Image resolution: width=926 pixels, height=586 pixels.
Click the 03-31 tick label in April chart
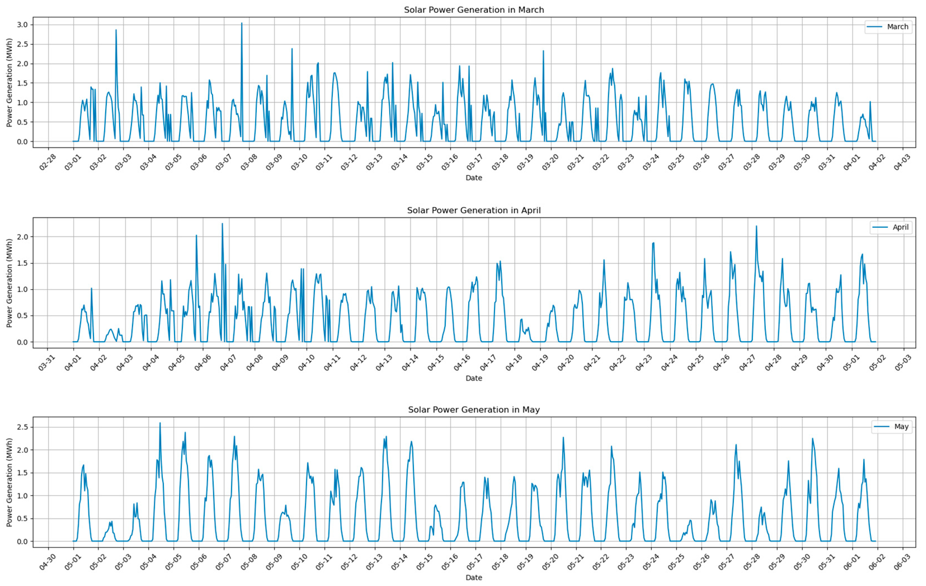click(46, 363)
